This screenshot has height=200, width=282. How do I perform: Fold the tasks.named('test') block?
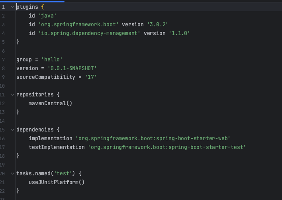pyautogui.click(x=12, y=174)
